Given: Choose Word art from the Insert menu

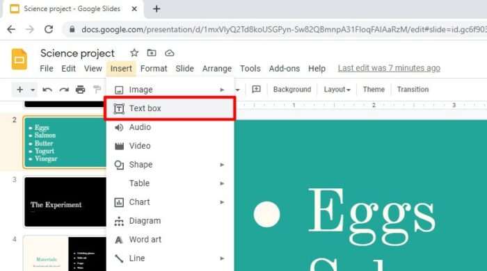Looking at the screenshot, I should click(x=170, y=239).
